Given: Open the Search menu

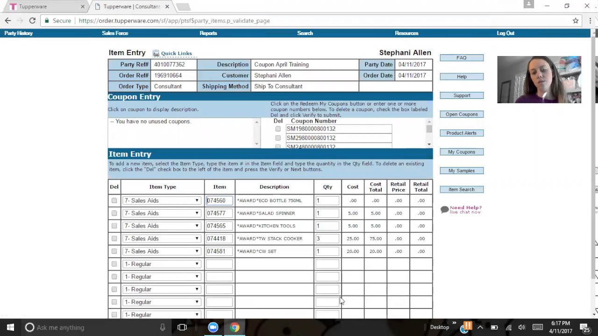Looking at the screenshot, I should point(305,33).
